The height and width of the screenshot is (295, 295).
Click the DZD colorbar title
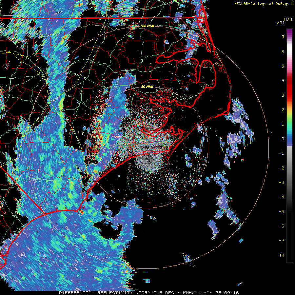[288, 20]
